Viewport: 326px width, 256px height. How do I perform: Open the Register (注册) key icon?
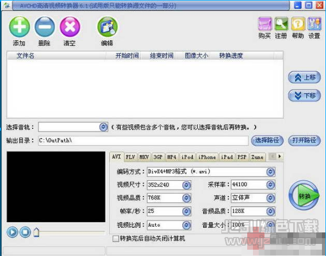click(281, 24)
